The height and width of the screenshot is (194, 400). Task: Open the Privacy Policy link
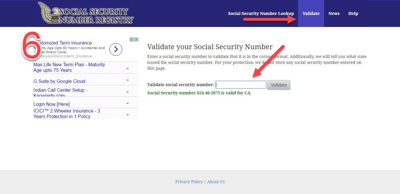tap(189, 182)
